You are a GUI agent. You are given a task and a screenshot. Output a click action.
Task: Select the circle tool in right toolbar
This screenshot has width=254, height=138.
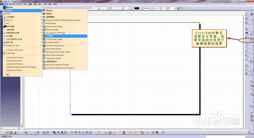tap(246, 51)
